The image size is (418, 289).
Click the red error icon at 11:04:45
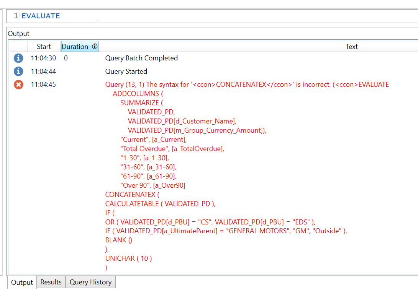[x=18, y=84]
